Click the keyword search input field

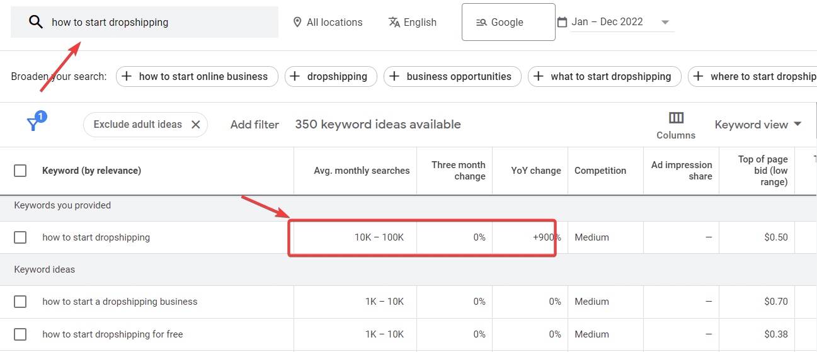pyautogui.click(x=157, y=22)
